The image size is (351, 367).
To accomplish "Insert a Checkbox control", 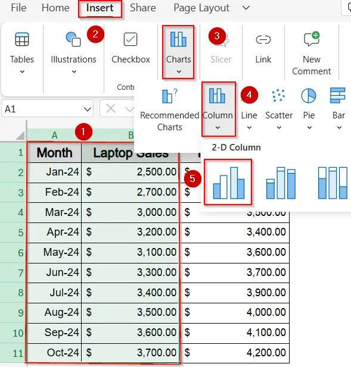I will [x=131, y=48].
